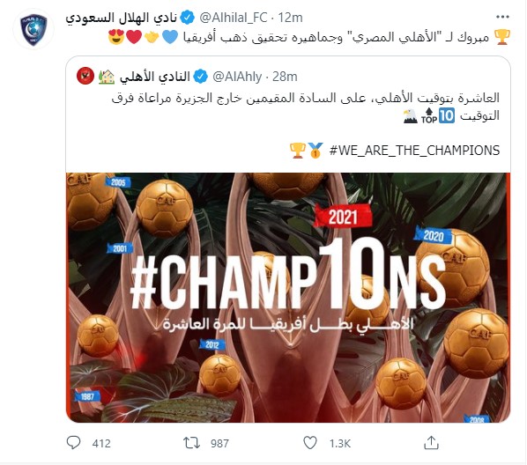Click the 1.3K likes count

pyautogui.click(x=340, y=443)
